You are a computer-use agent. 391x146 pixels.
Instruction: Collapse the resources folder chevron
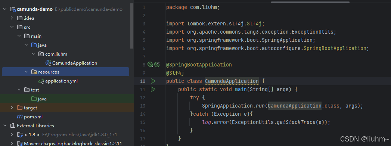coord(26,72)
